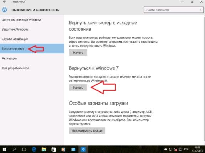Click the Вернуться к Windows 7 heading
The height and width of the screenshot is (153, 205).
94,68
